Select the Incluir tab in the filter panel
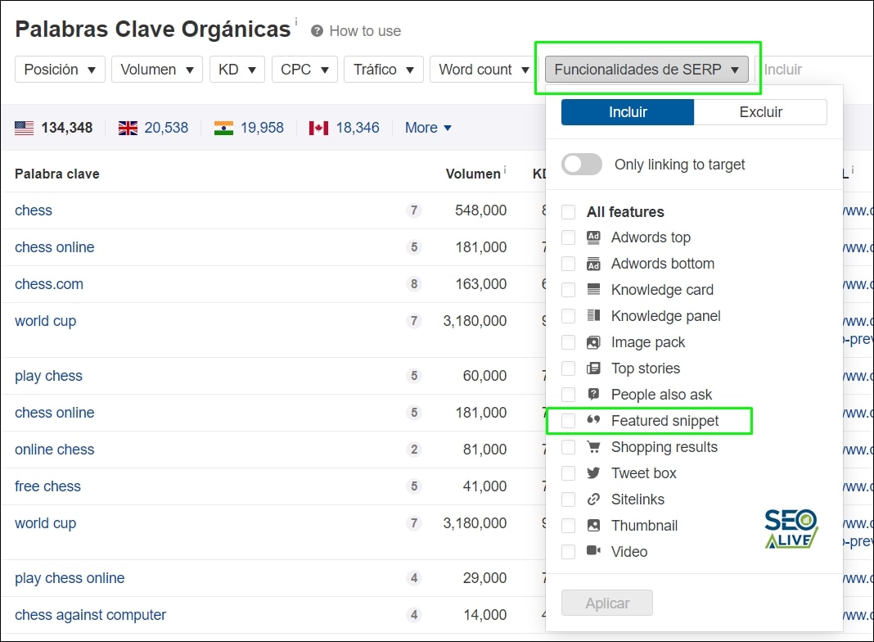874x642 pixels. (627, 112)
